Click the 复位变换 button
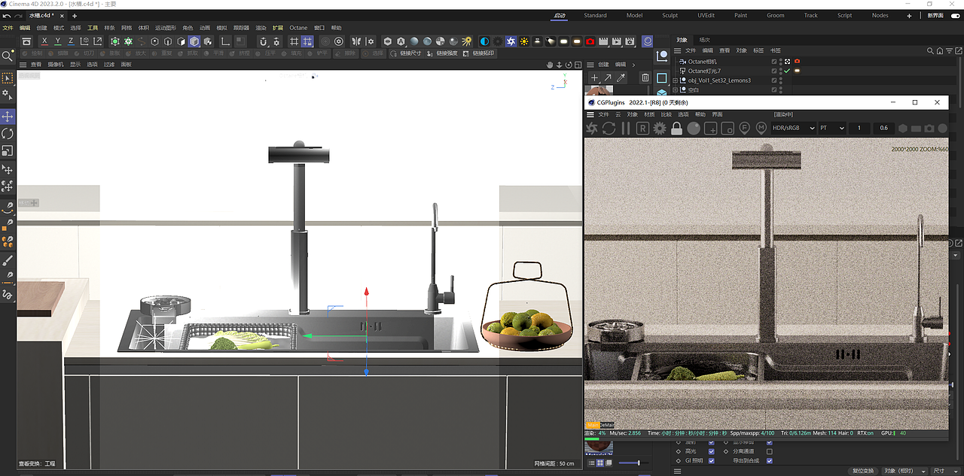Screen dimensions: 964x476 tap(862, 471)
